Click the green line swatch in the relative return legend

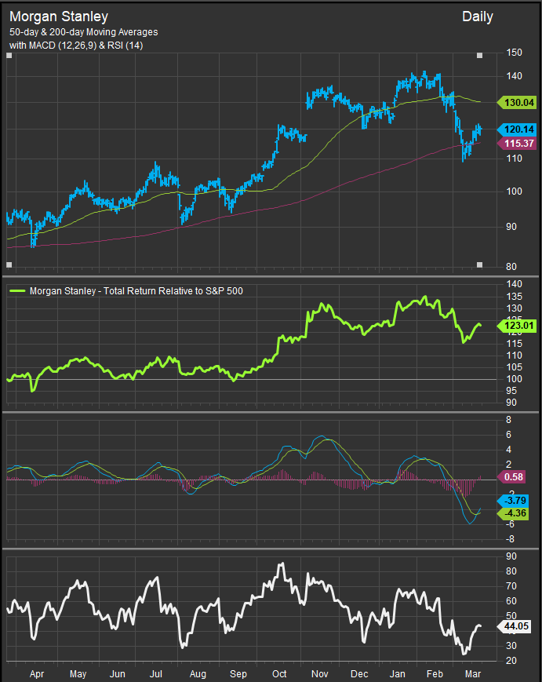click(16, 291)
